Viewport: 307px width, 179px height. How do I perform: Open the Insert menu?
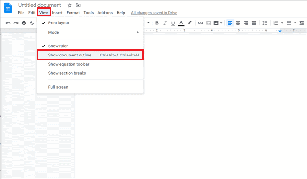pyautogui.click(x=58, y=13)
